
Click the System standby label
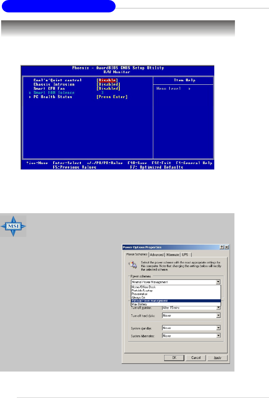(x=141, y=329)
